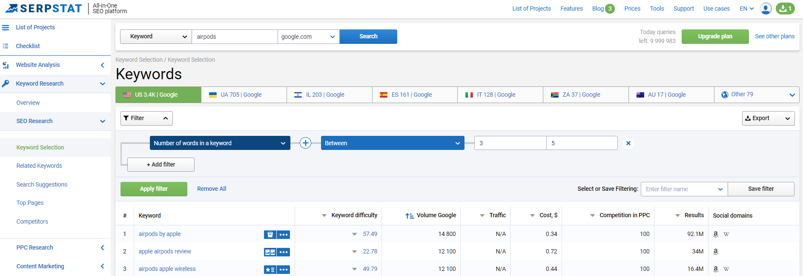Open the Keyword search type dropdown
Image resolution: width=803 pixels, height=276 pixels.
click(x=156, y=37)
